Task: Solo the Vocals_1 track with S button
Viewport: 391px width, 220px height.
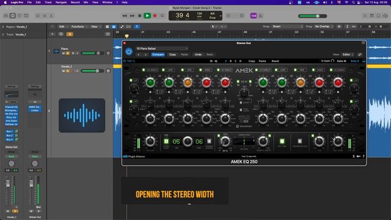Action: pos(68,71)
